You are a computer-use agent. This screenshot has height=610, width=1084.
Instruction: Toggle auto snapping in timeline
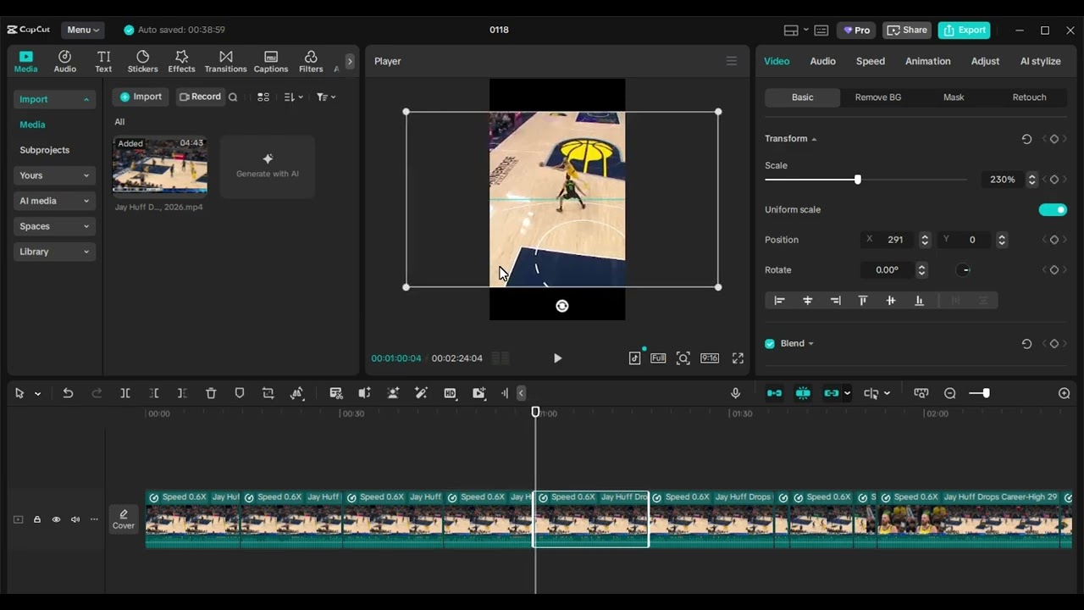click(x=803, y=393)
